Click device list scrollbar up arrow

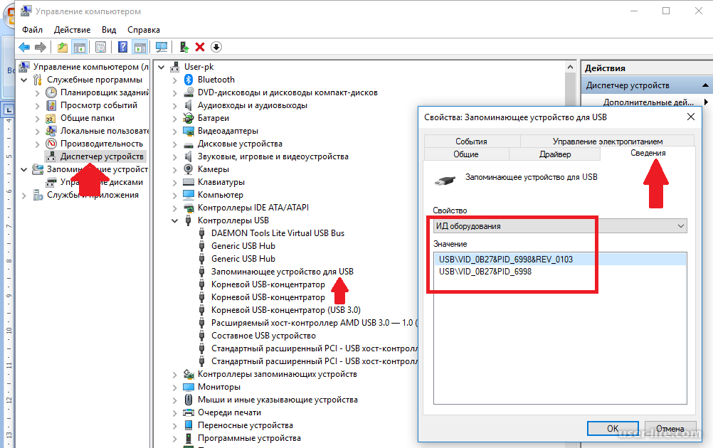click(x=570, y=68)
